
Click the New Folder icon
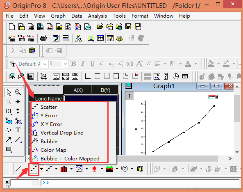coord(21,27)
